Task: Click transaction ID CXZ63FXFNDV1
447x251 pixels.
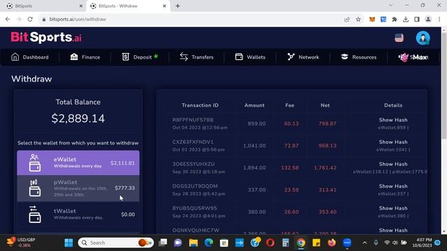Action: point(193,142)
